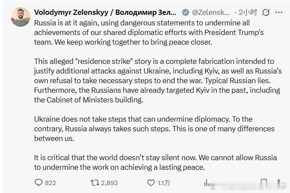Click the blue verified badge
Viewport: 290px width, 193px height.
185,12
